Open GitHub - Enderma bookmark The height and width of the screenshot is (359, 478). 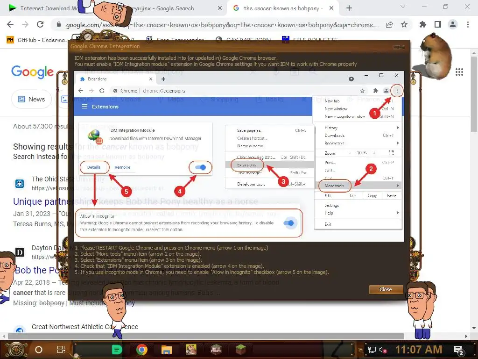[36, 40]
